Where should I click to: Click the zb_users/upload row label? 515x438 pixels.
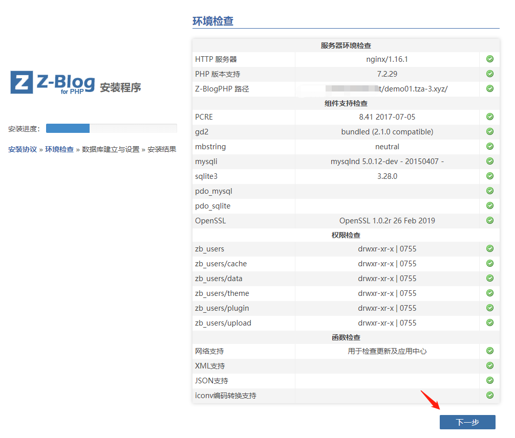click(223, 323)
